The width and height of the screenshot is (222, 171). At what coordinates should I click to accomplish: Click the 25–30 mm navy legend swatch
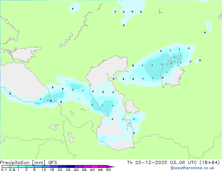70,166
